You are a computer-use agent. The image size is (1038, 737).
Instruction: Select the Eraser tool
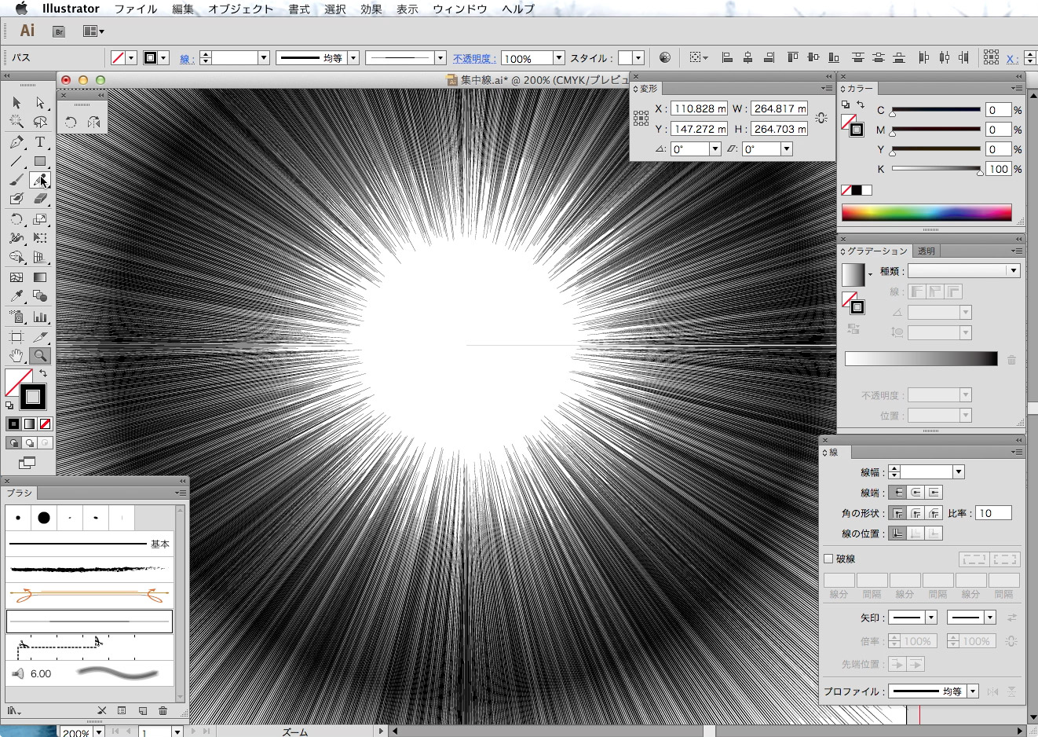(x=40, y=200)
